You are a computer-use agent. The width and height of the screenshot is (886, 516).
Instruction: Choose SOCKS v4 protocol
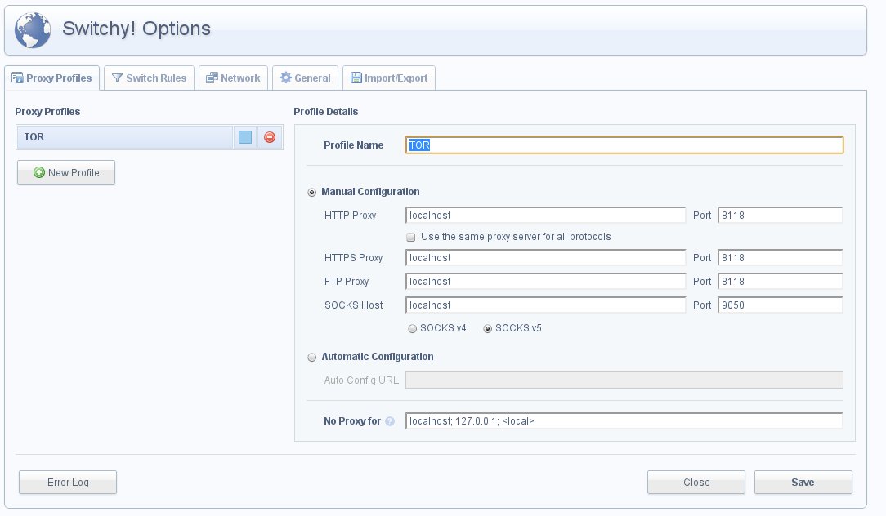pyautogui.click(x=413, y=328)
